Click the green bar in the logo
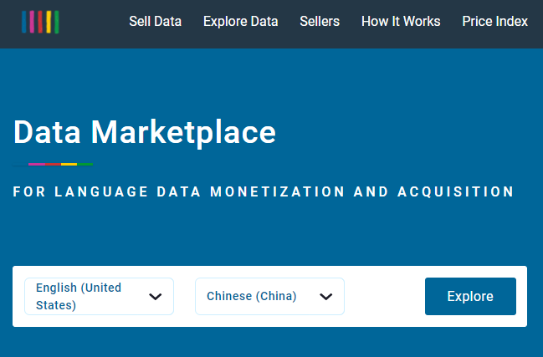 point(57,22)
